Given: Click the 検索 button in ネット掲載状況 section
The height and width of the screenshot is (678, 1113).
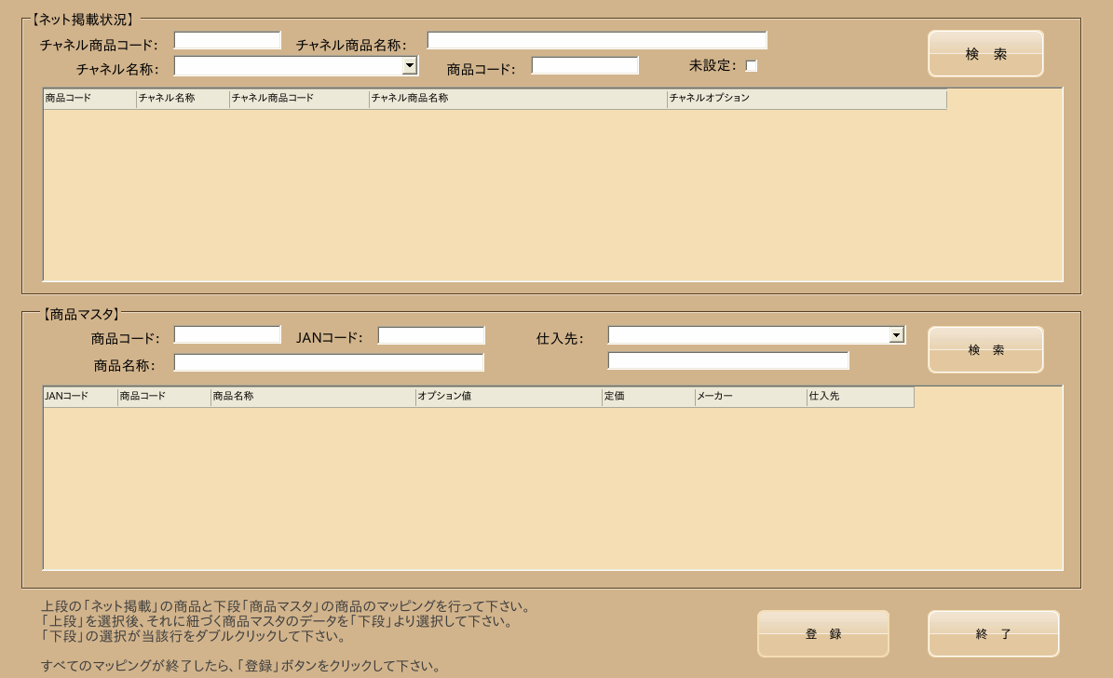Looking at the screenshot, I should click(x=985, y=53).
